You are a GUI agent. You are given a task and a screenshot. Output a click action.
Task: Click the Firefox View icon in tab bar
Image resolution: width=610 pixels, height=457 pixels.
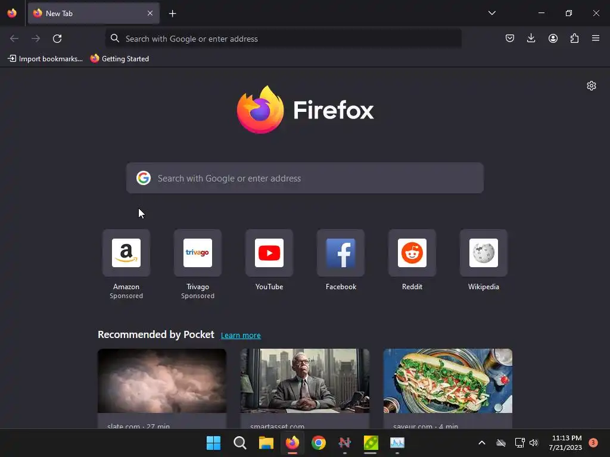click(x=12, y=13)
